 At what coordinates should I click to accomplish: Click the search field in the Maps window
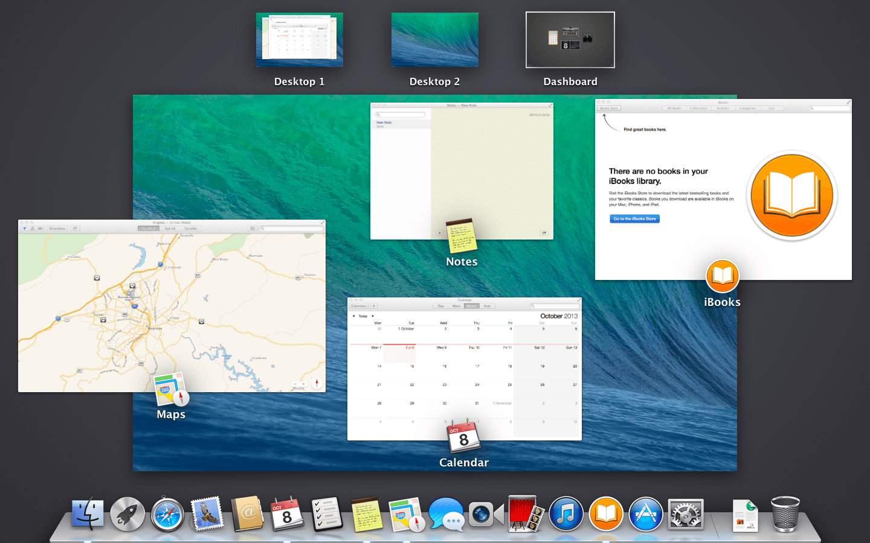click(292, 229)
